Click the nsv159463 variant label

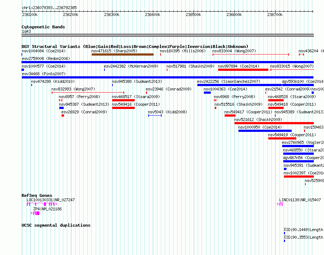[x=313, y=127]
